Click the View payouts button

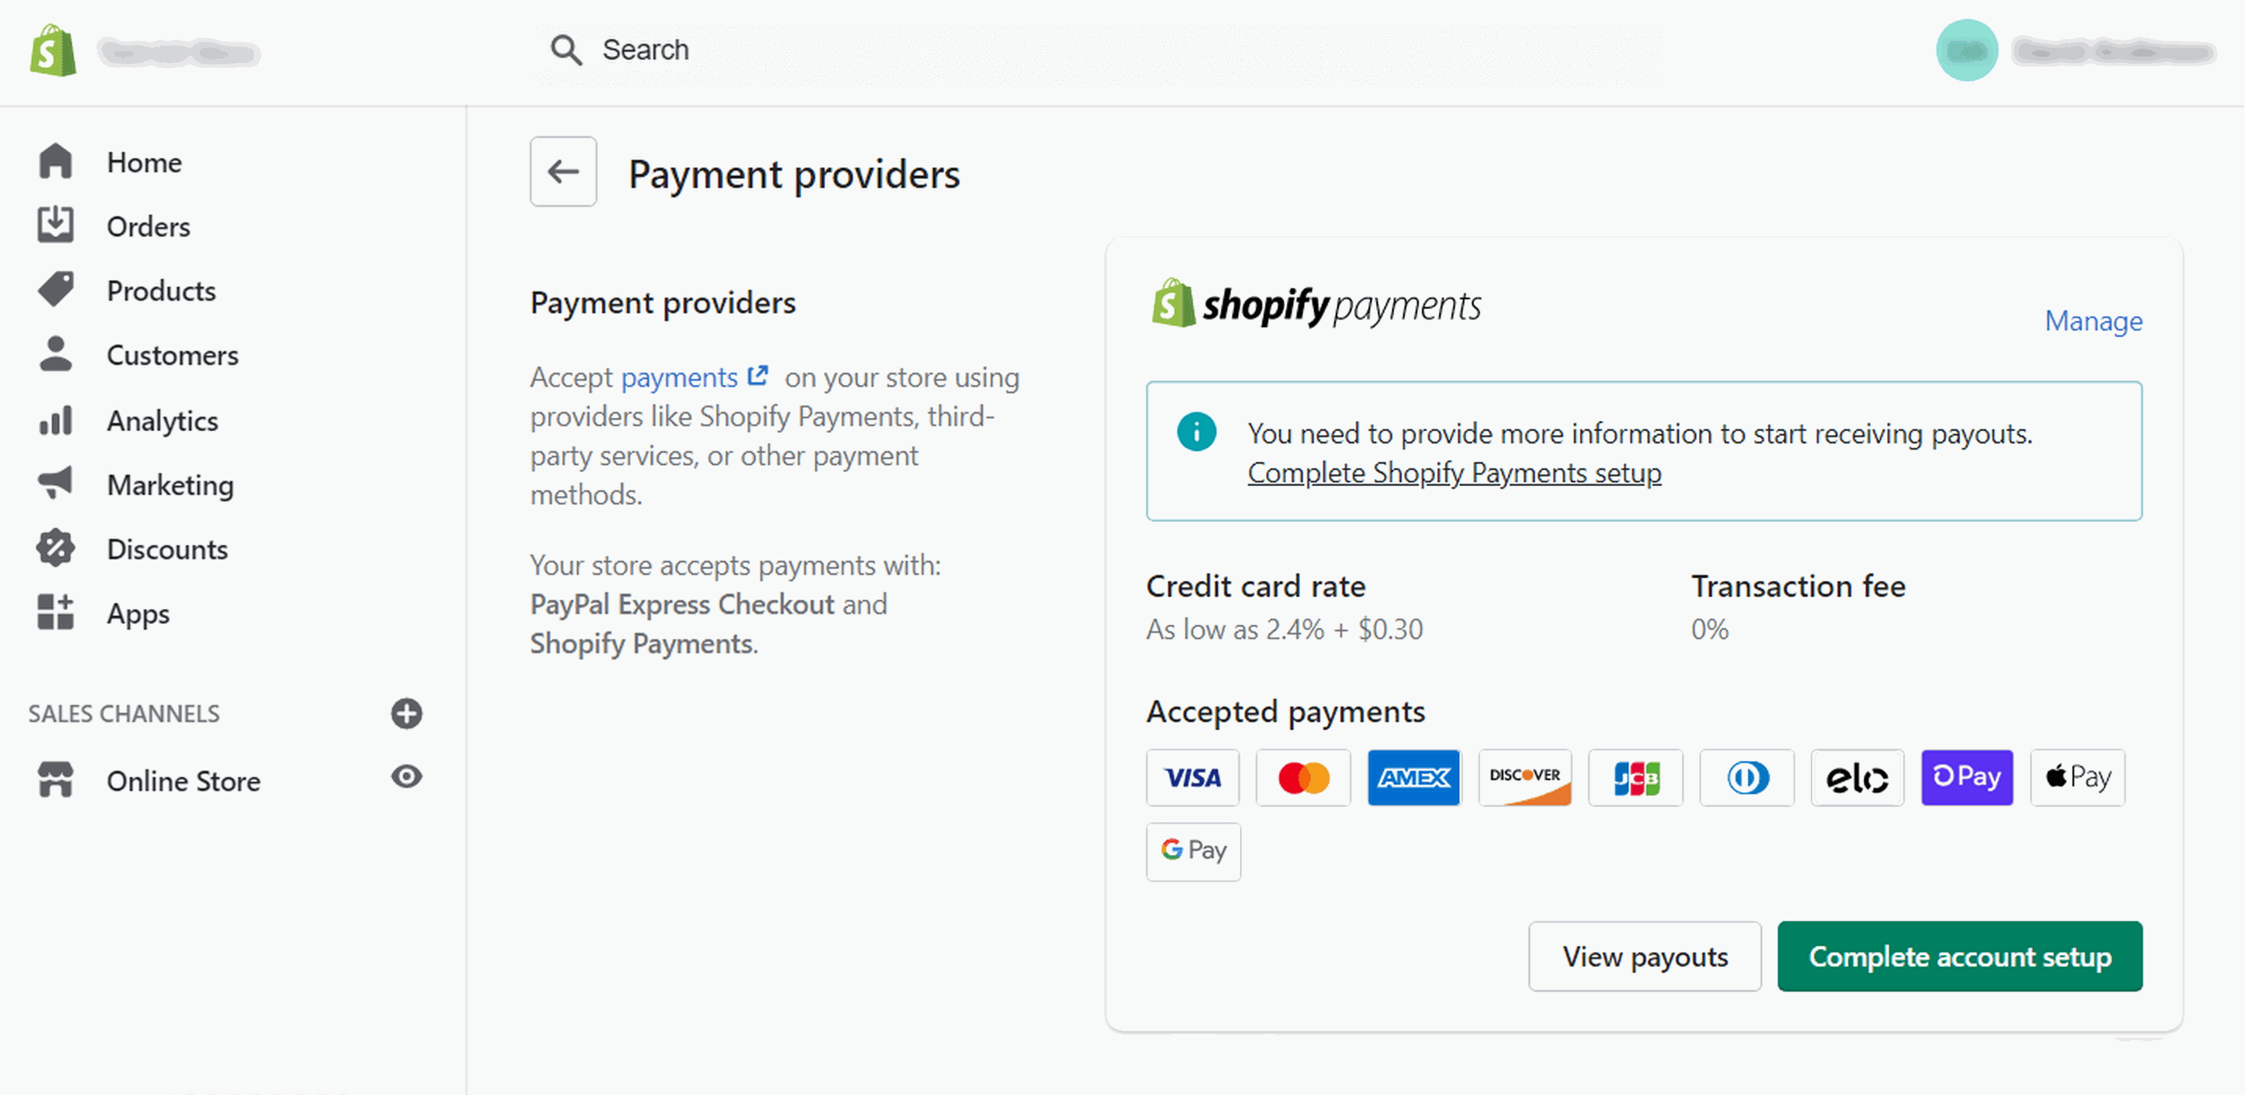pos(1643,957)
